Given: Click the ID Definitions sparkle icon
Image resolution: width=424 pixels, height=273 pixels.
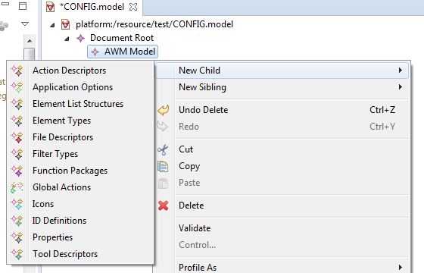Looking at the screenshot, I should coord(17,221).
